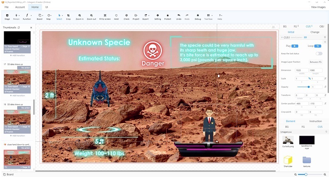Viewport: 329px width, 177px height.
Task: Click the Zoom in magnifier
Action: 79,15
